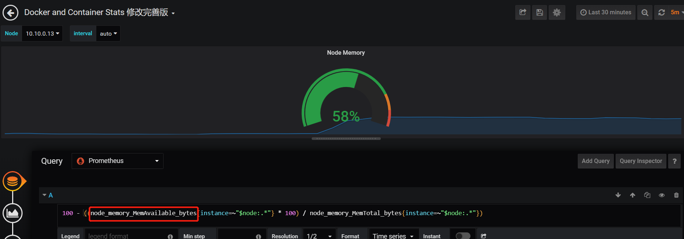Show Min step info tooltip icon

coord(258,236)
